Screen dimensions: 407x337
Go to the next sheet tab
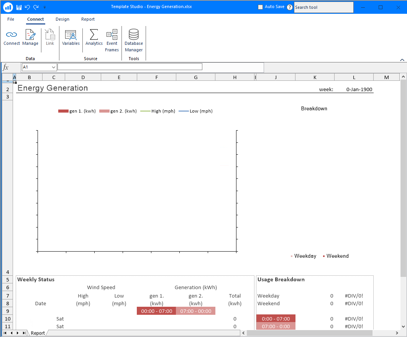coord(18,333)
